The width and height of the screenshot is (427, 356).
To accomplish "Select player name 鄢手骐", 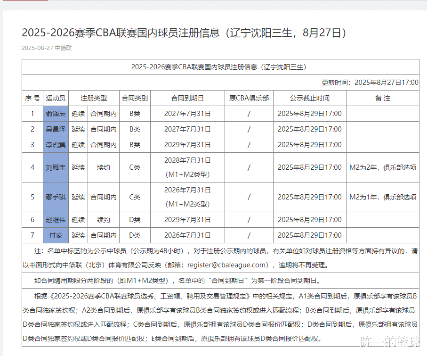I will click(56, 197).
